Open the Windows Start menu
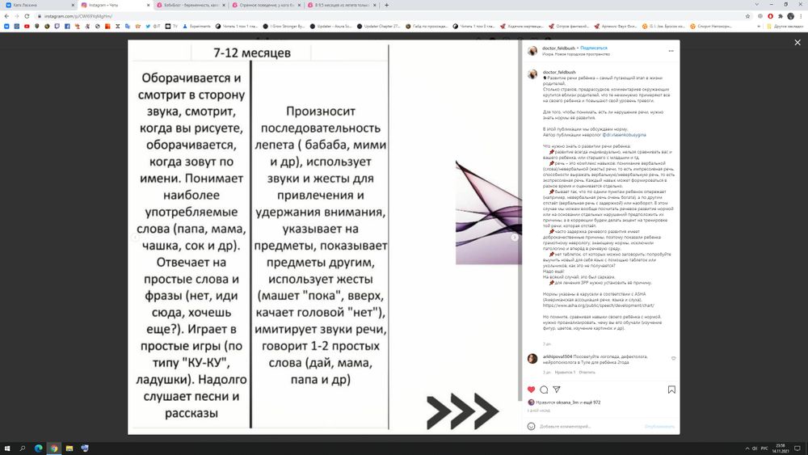The height and width of the screenshot is (455, 808). (x=7, y=449)
